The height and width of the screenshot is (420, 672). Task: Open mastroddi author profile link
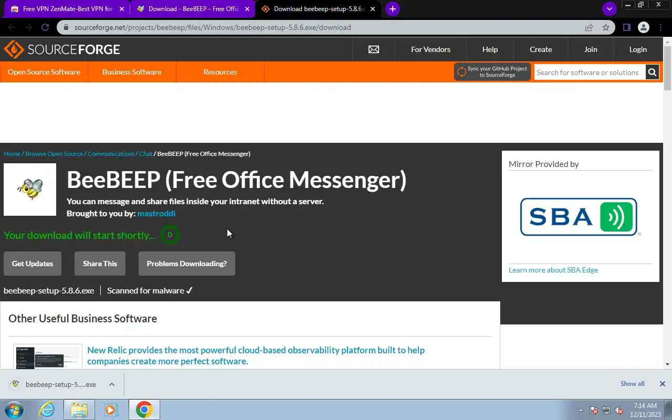click(x=156, y=213)
